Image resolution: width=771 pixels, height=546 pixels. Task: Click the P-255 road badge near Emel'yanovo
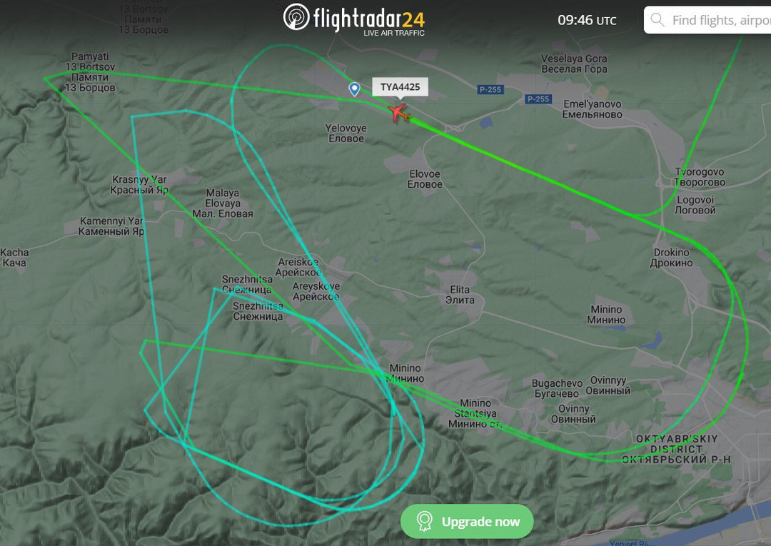[x=538, y=99]
